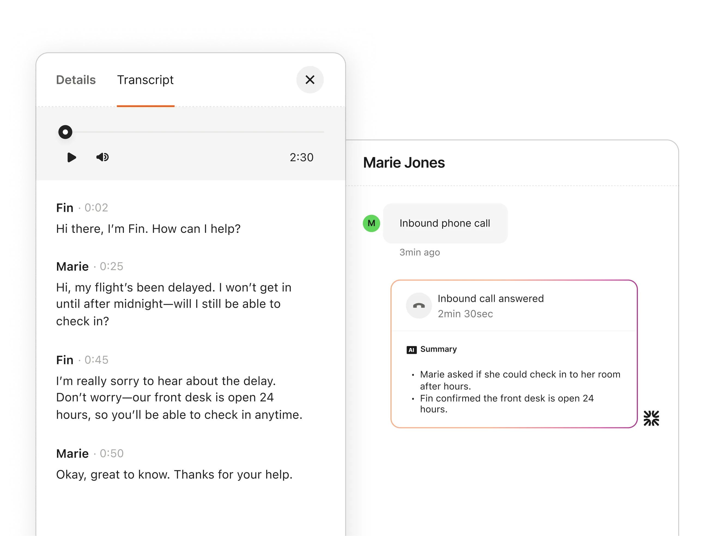
Task: Jump to Fin's 0:45 timestamp
Action: pyautogui.click(x=96, y=360)
